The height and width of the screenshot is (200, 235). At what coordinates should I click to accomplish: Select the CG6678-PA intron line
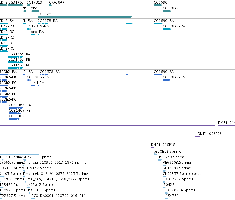[87, 75]
